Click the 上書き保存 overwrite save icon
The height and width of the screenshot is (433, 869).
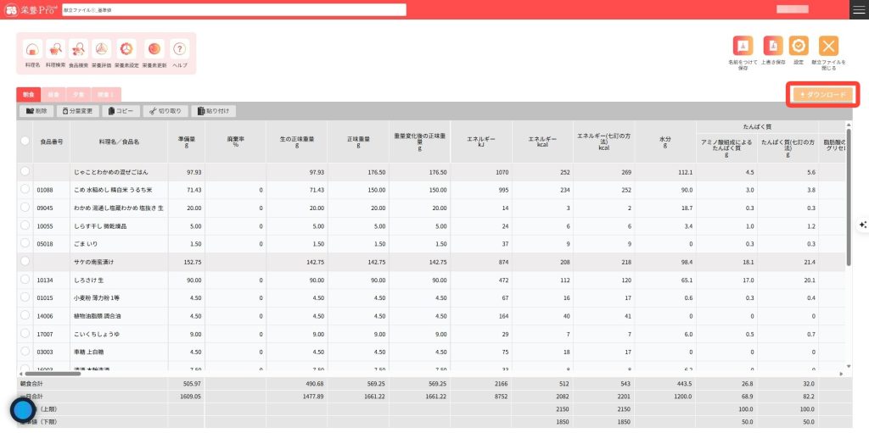tap(772, 47)
